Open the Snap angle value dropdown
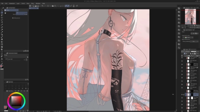This screenshot has height=112, width=200. pyautogui.click(x=27, y=59)
